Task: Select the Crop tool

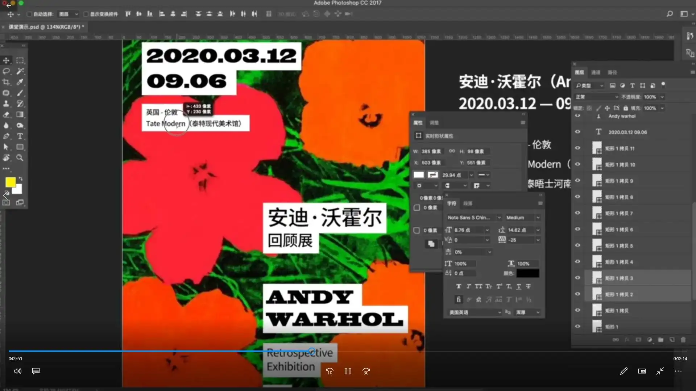Action: click(x=6, y=82)
